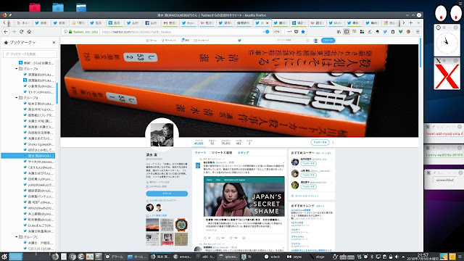Open the library icon in Firefox toolbar
Screen dimensions: 464x261
tap(339, 32)
